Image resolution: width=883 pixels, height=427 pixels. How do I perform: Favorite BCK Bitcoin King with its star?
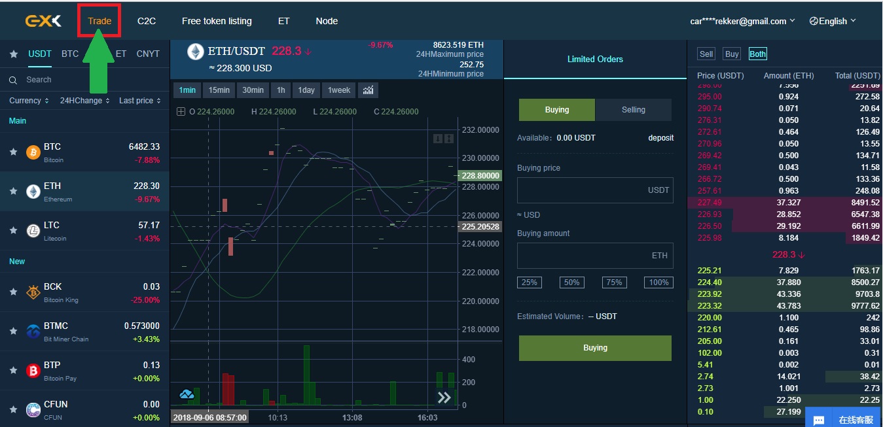coord(13,292)
